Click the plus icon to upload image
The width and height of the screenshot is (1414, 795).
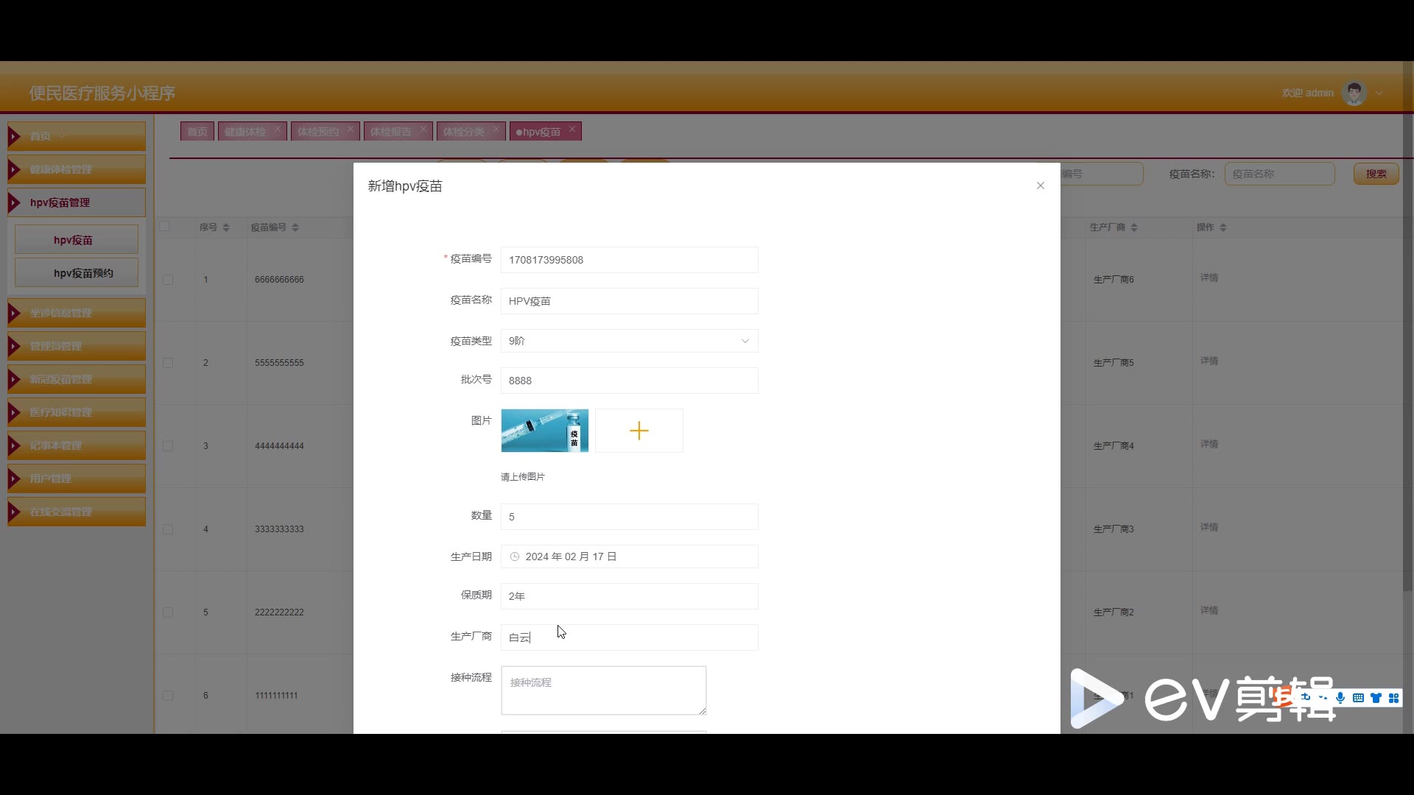click(639, 431)
